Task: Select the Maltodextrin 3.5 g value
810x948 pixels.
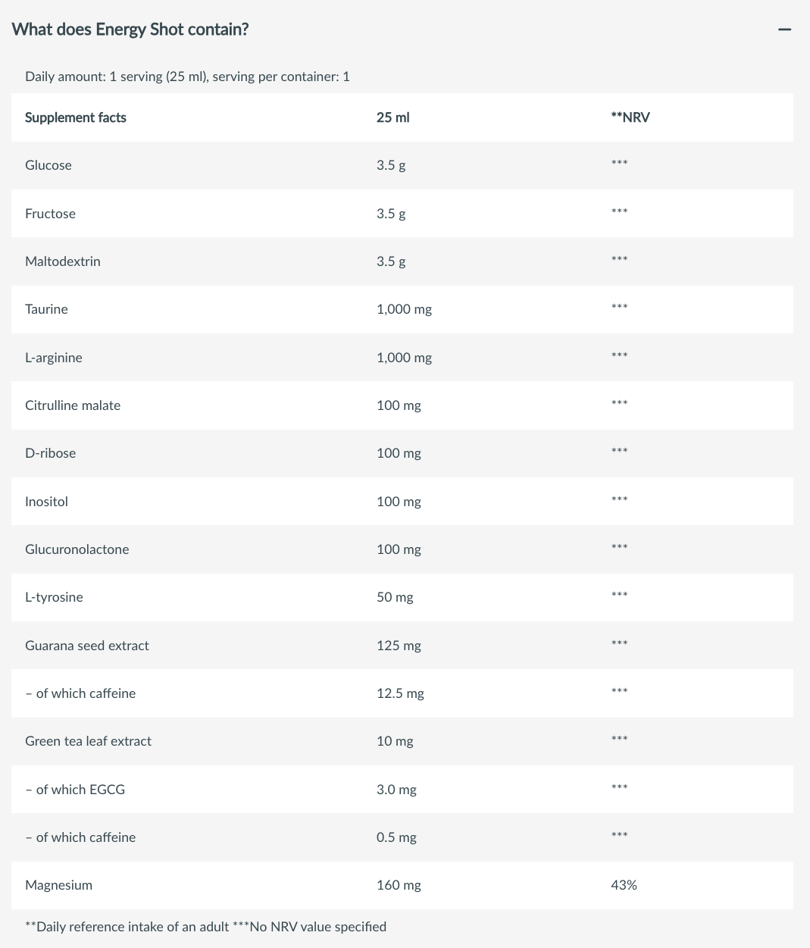Action: coord(391,261)
